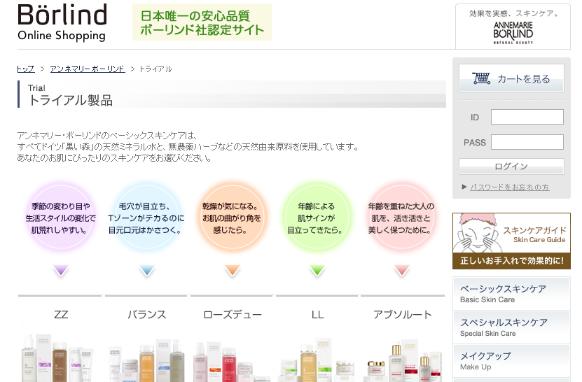Open ローズデュー product image
The image size is (582, 382).
[232, 362]
